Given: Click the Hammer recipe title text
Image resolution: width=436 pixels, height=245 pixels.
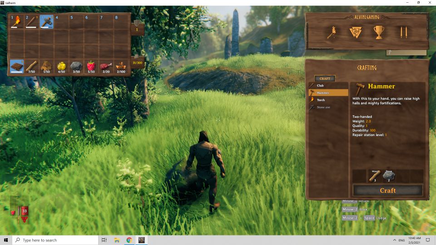Looking at the screenshot, I should click(x=381, y=86).
